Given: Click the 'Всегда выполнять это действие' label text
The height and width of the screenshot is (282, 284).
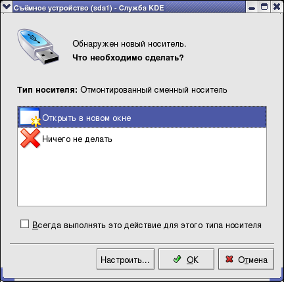Looking at the screenshot, I should point(147,225).
